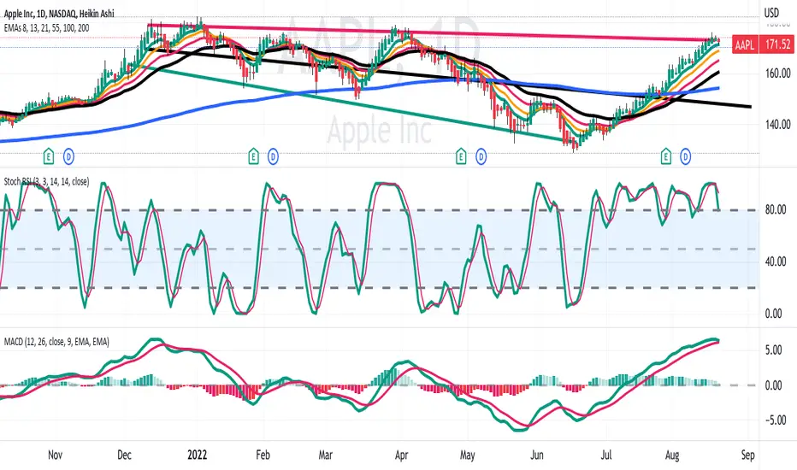Select the Apple Inc, 1D, NASDAQ legend title
797x470 pixels.
coord(59,14)
